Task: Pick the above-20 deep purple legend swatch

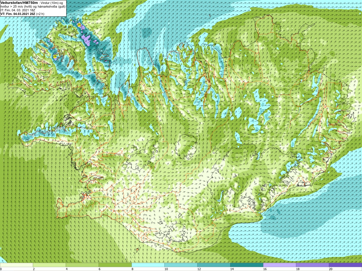Action: [x=345, y=265]
